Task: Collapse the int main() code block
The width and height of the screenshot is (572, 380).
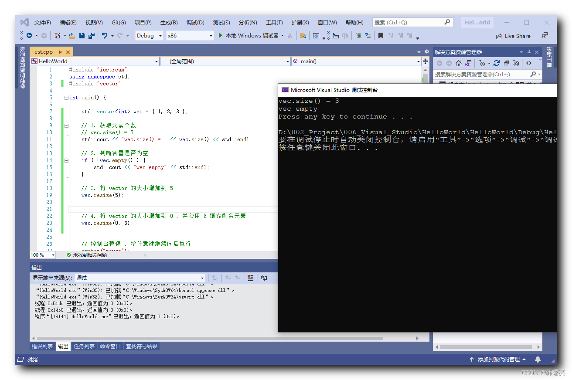Action: [66, 98]
